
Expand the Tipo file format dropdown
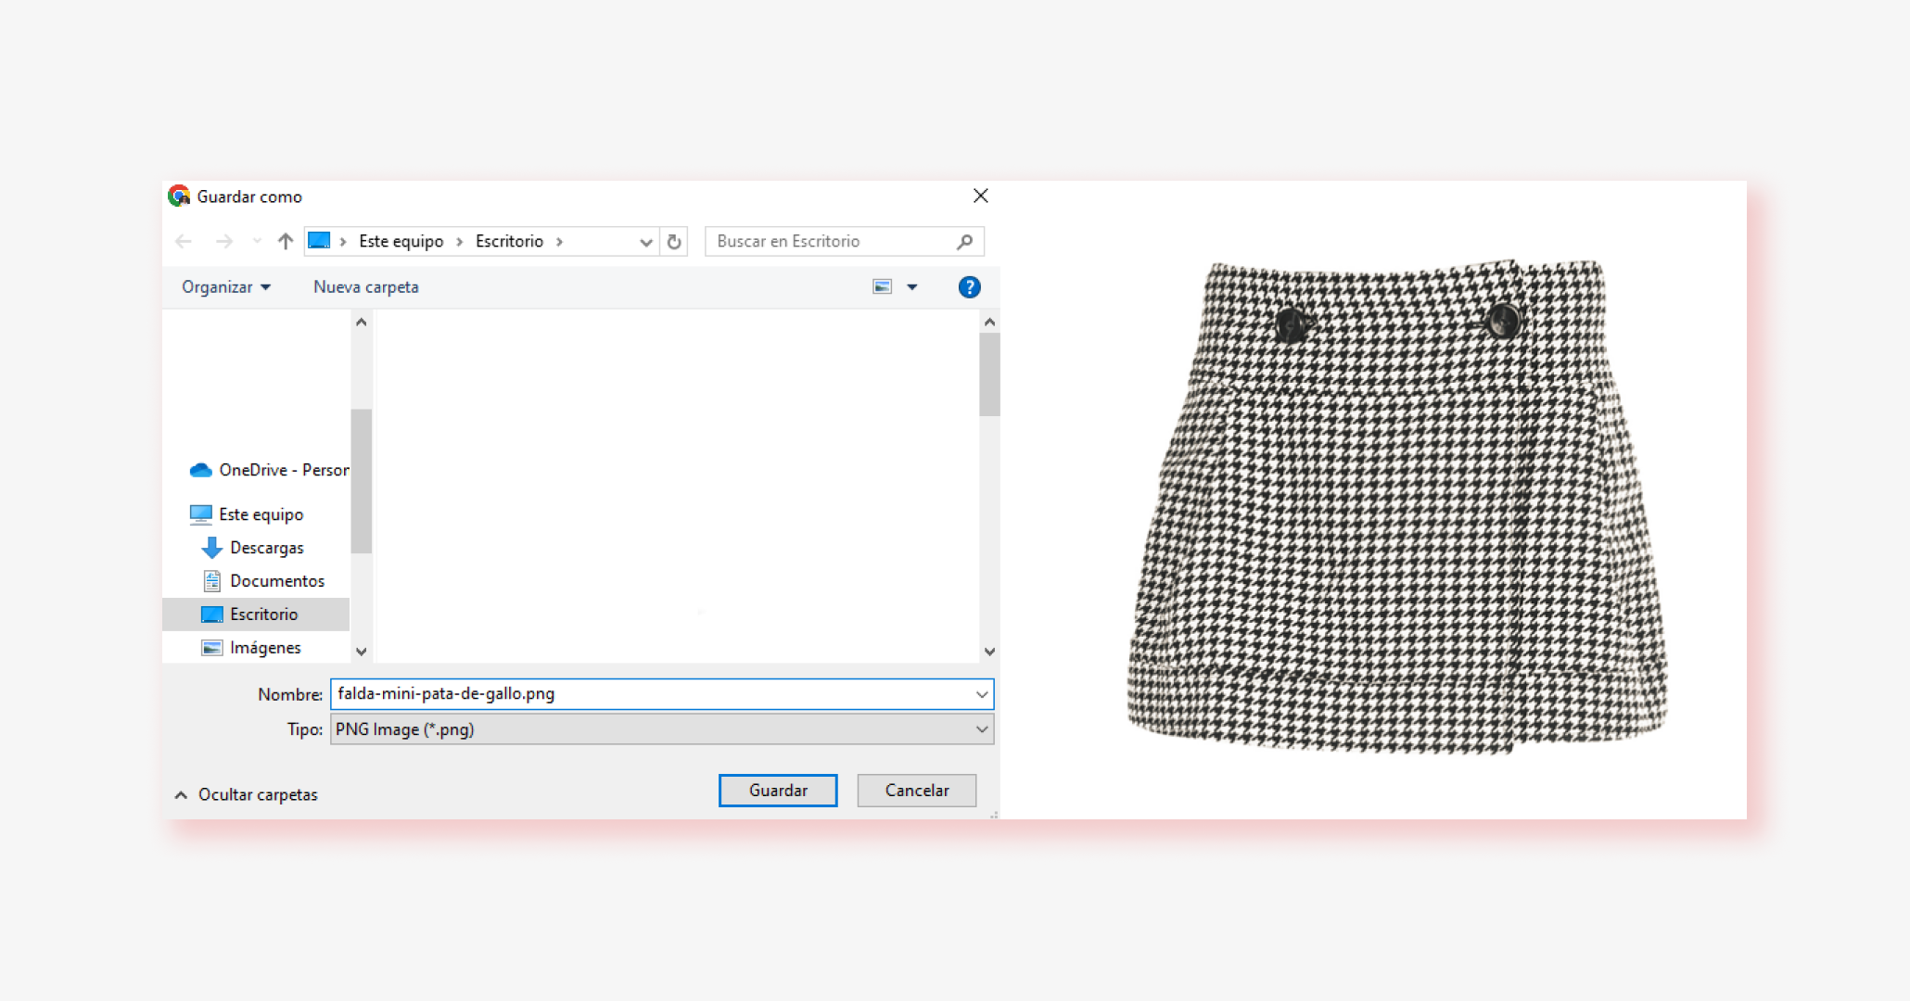(982, 729)
